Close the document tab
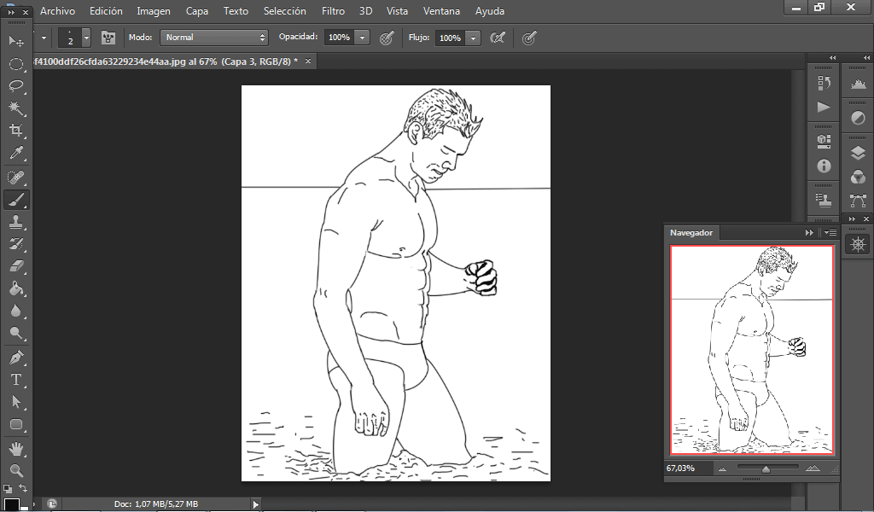The height and width of the screenshot is (512, 874). click(x=307, y=61)
